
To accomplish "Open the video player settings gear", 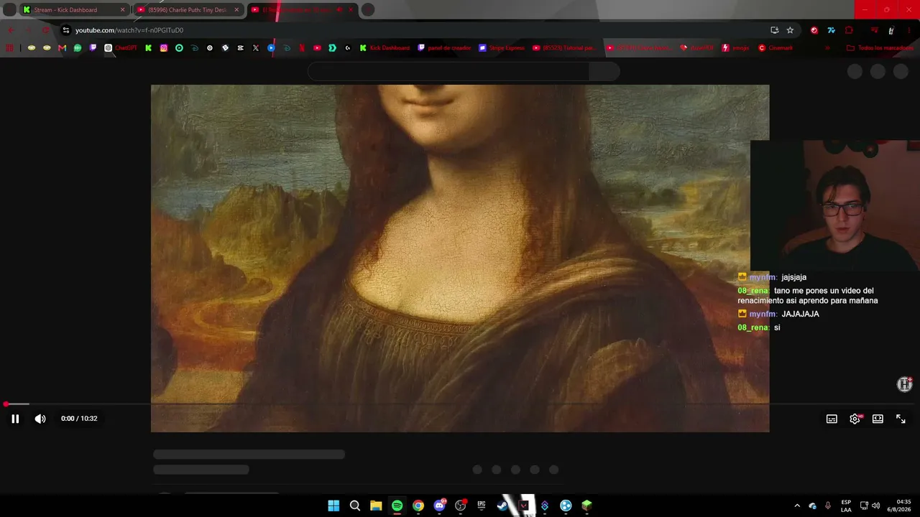I will click(855, 419).
